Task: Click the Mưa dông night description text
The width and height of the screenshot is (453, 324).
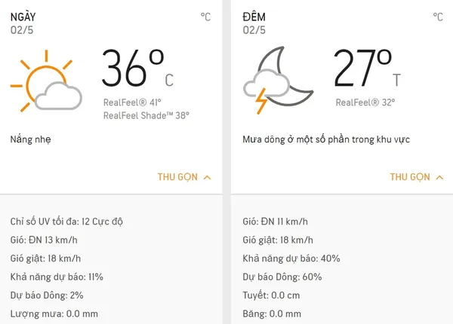Action: point(326,139)
